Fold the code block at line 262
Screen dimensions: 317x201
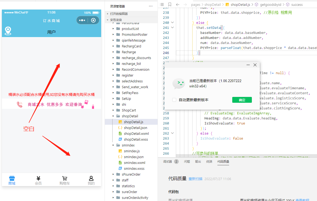coord(172,133)
